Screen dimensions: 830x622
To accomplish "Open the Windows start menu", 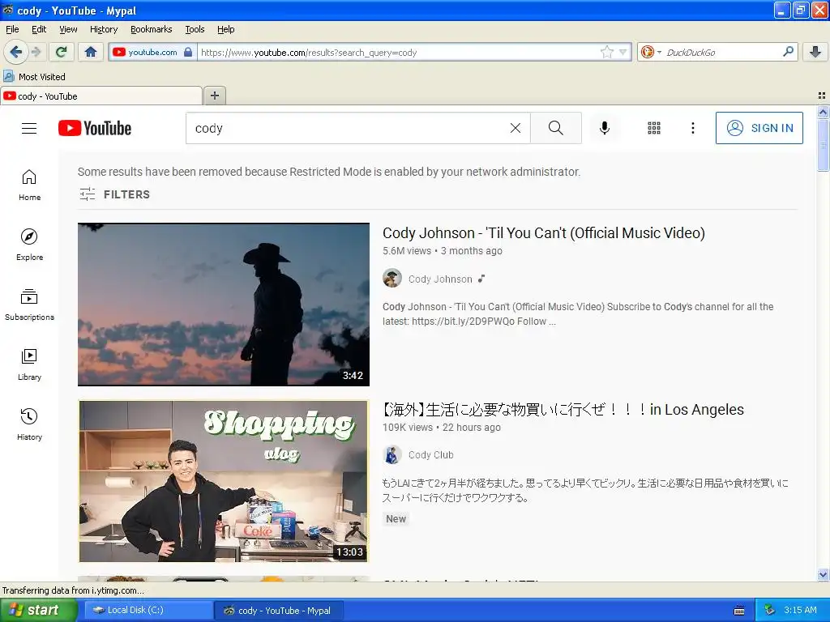I will pos(37,610).
